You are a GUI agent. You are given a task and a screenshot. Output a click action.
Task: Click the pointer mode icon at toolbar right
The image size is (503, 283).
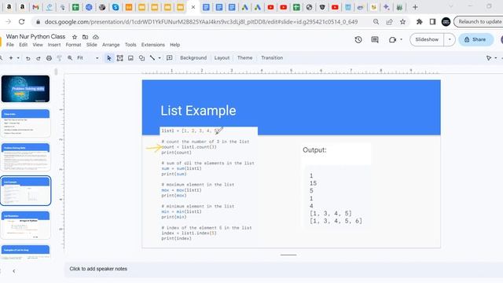point(489,58)
